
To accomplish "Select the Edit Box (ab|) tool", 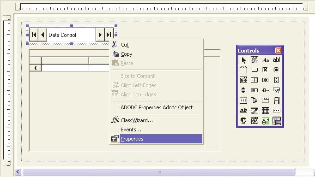I will click(x=276, y=60).
